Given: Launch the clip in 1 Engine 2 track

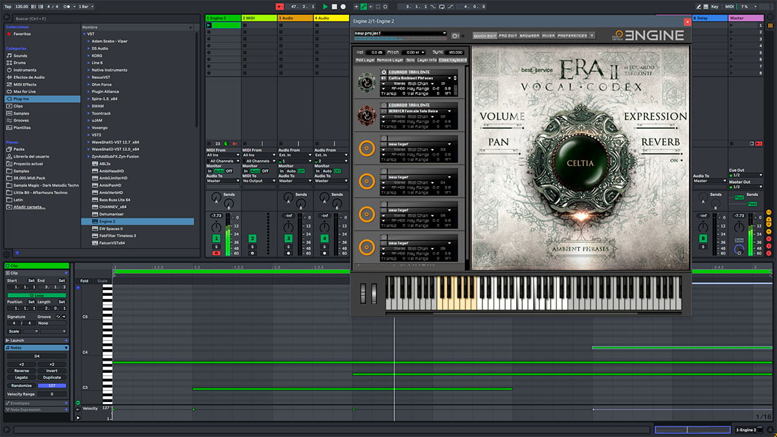Looking at the screenshot, I should click(x=209, y=26).
